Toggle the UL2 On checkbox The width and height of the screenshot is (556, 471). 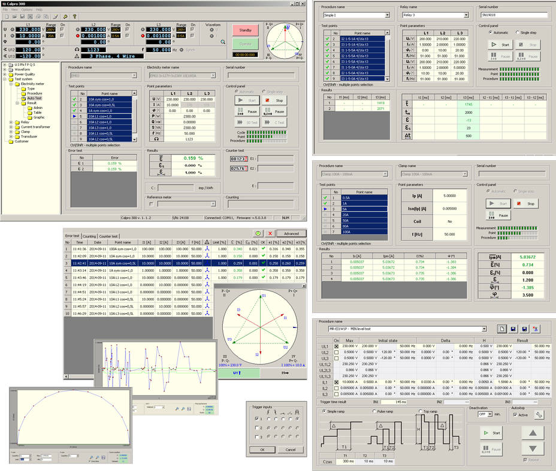[x=336, y=353]
